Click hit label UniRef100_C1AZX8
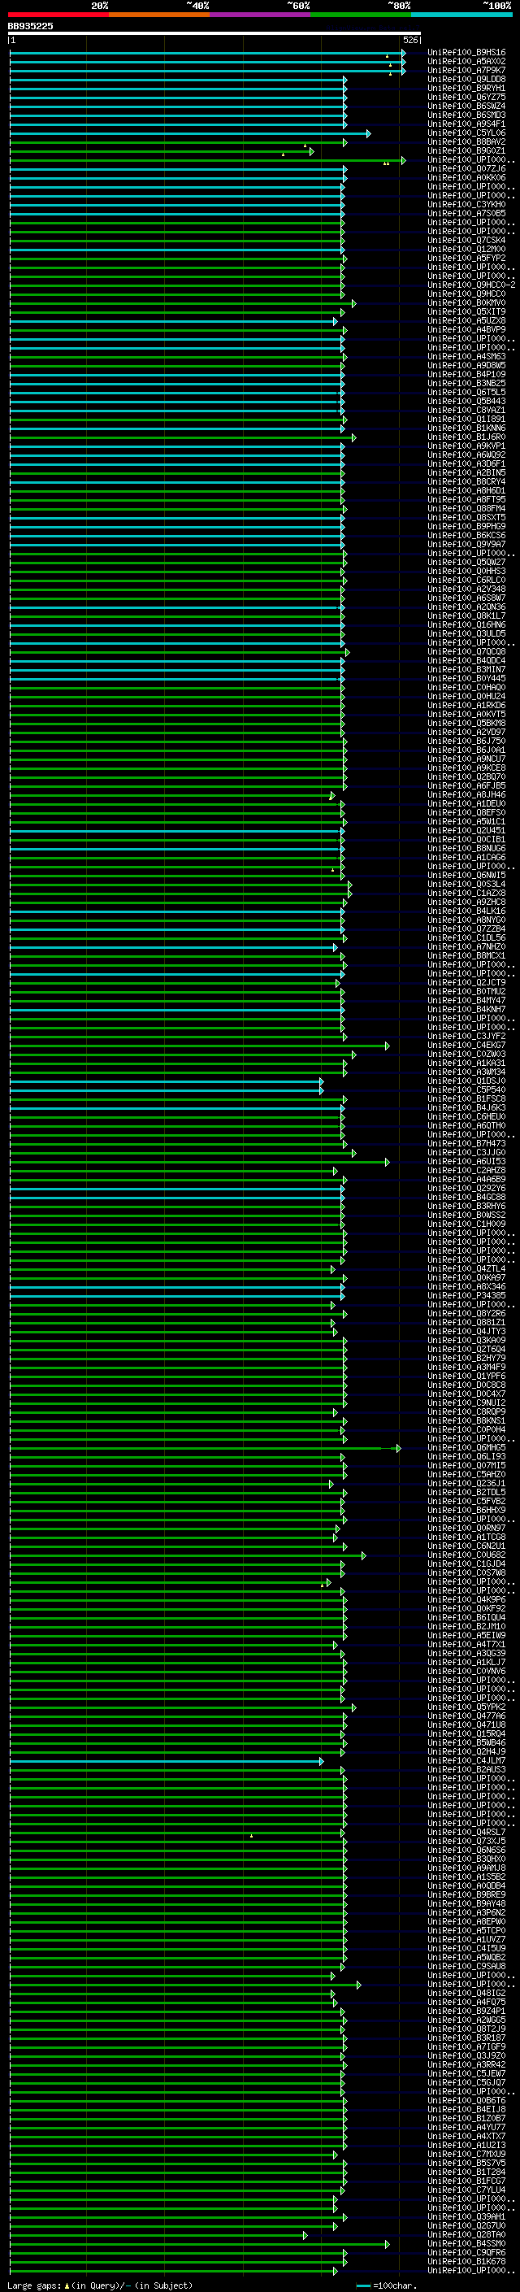This screenshot has width=520, height=2292. 466,894
